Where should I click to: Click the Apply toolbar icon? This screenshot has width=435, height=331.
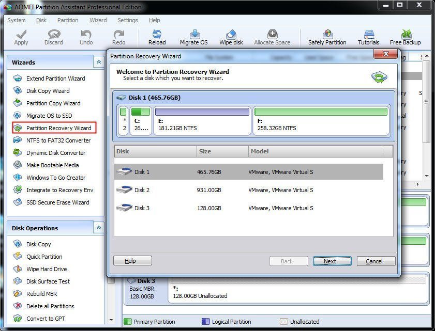click(x=21, y=37)
